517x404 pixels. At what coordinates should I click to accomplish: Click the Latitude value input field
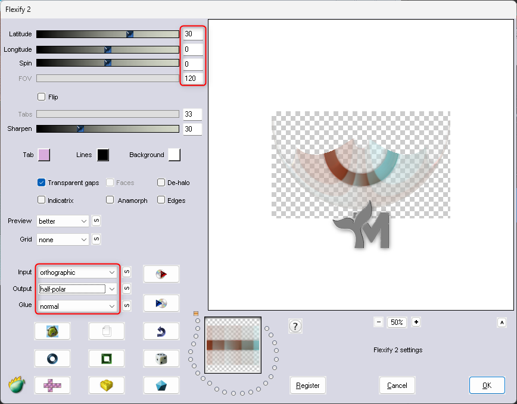click(x=192, y=34)
